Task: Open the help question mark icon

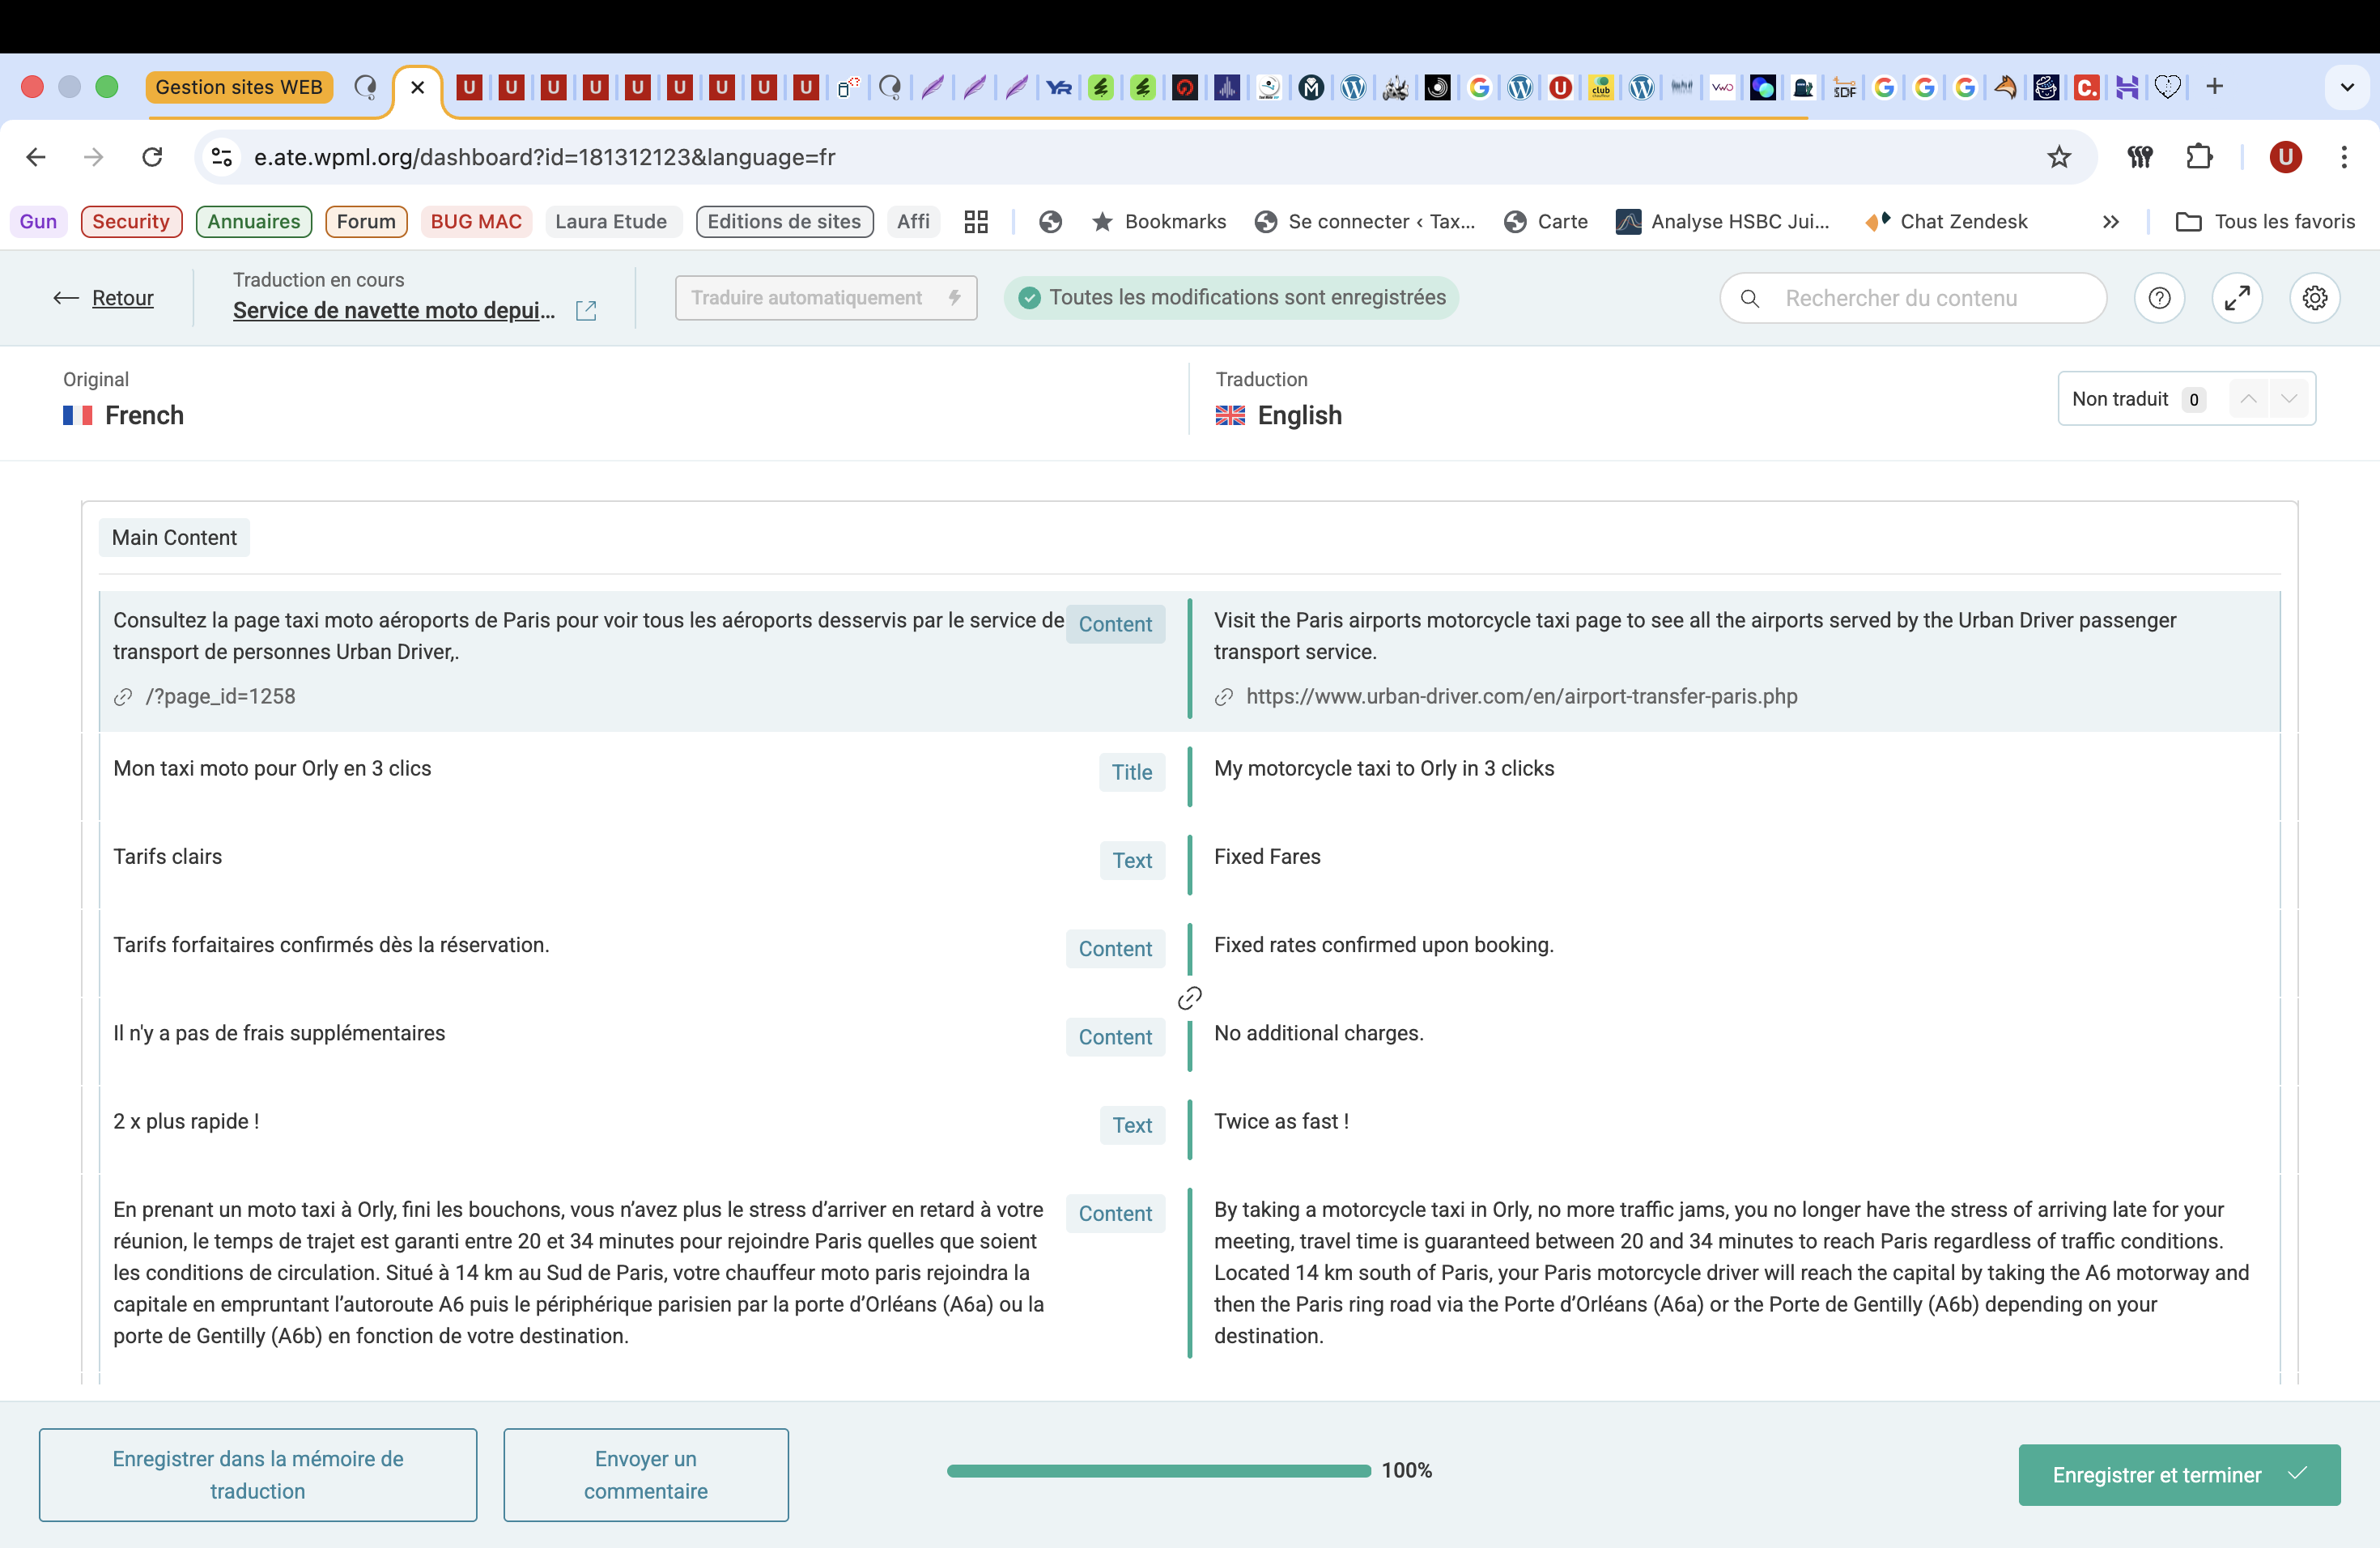Action: tap(2159, 298)
